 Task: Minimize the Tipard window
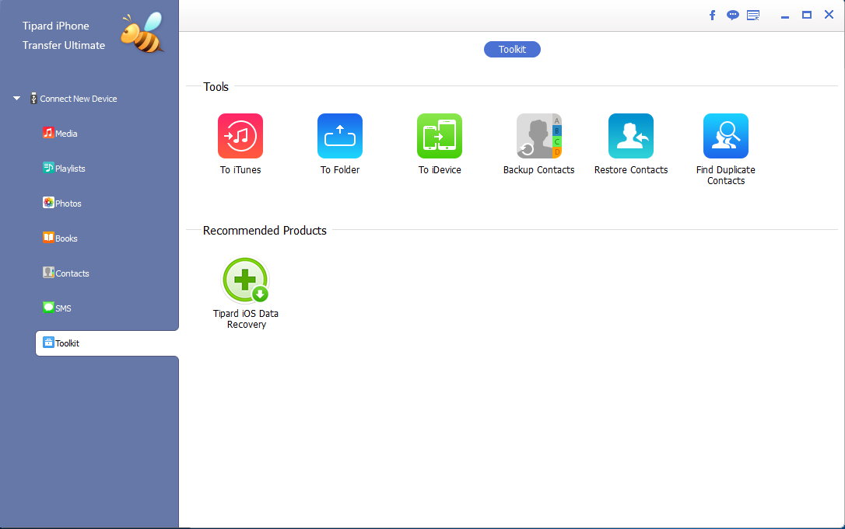click(784, 16)
